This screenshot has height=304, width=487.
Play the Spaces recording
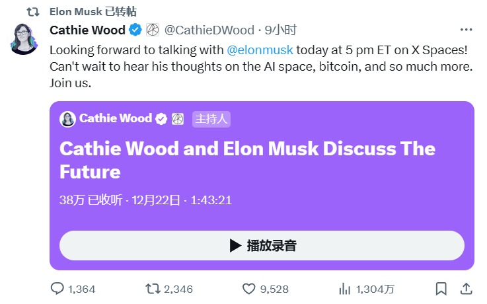[x=262, y=246]
